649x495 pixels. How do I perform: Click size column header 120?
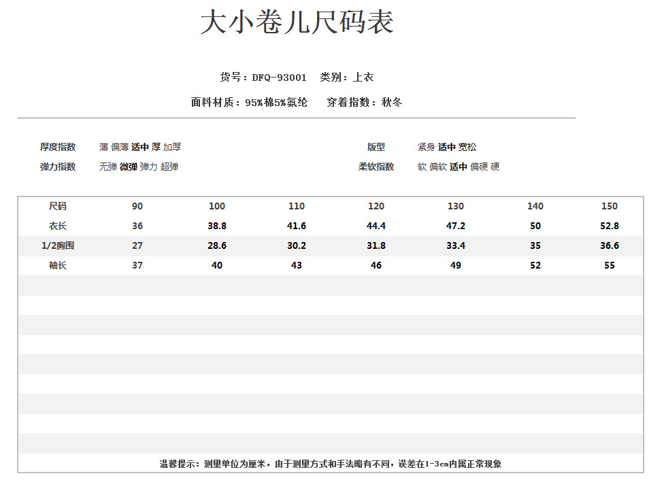coord(376,206)
